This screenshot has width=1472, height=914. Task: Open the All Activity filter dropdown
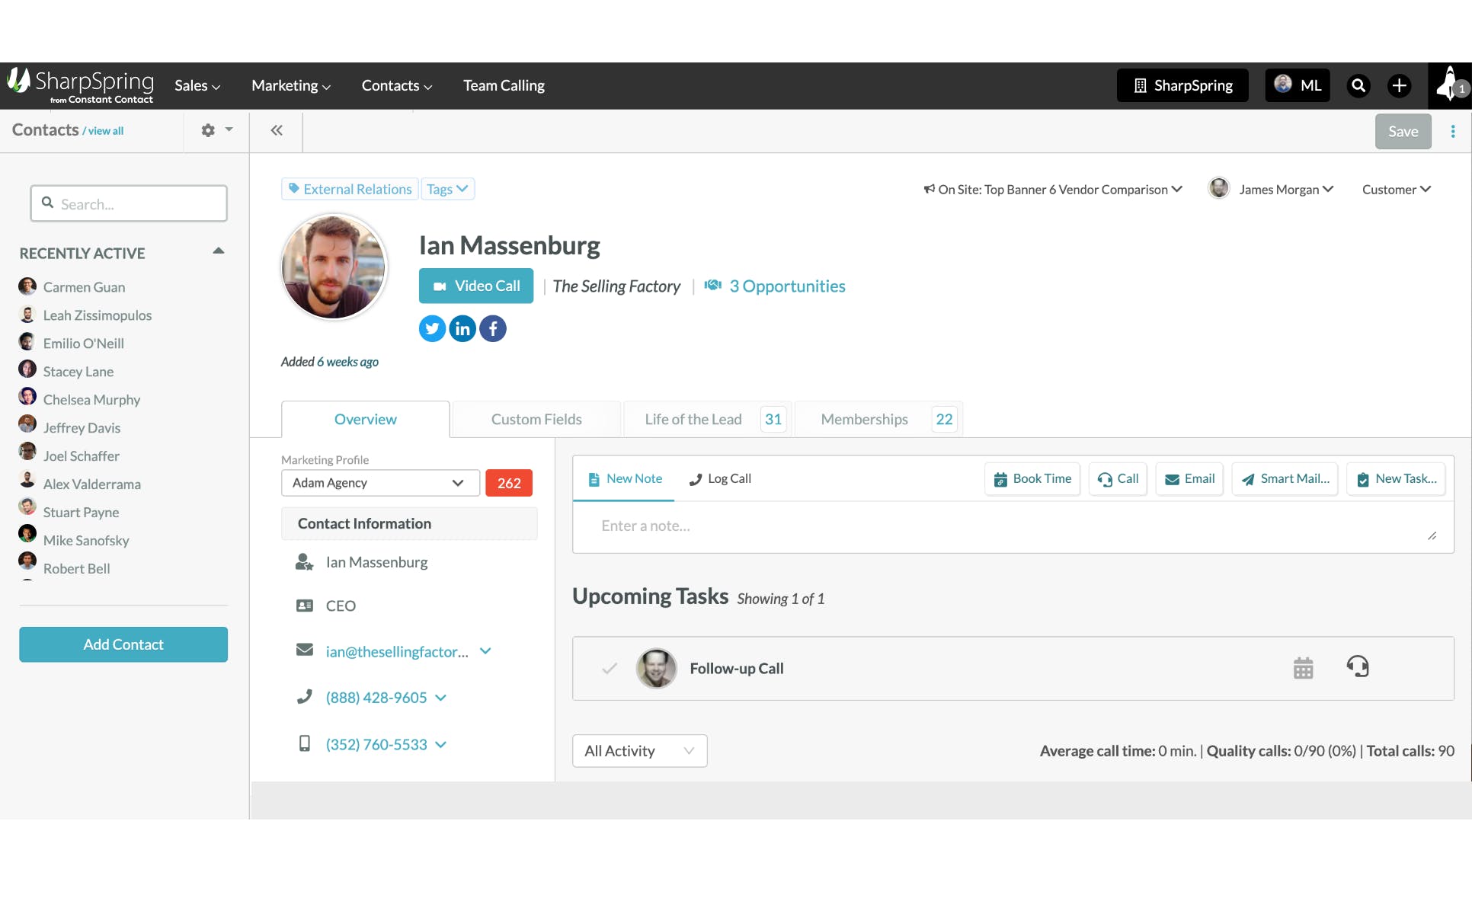[639, 751]
